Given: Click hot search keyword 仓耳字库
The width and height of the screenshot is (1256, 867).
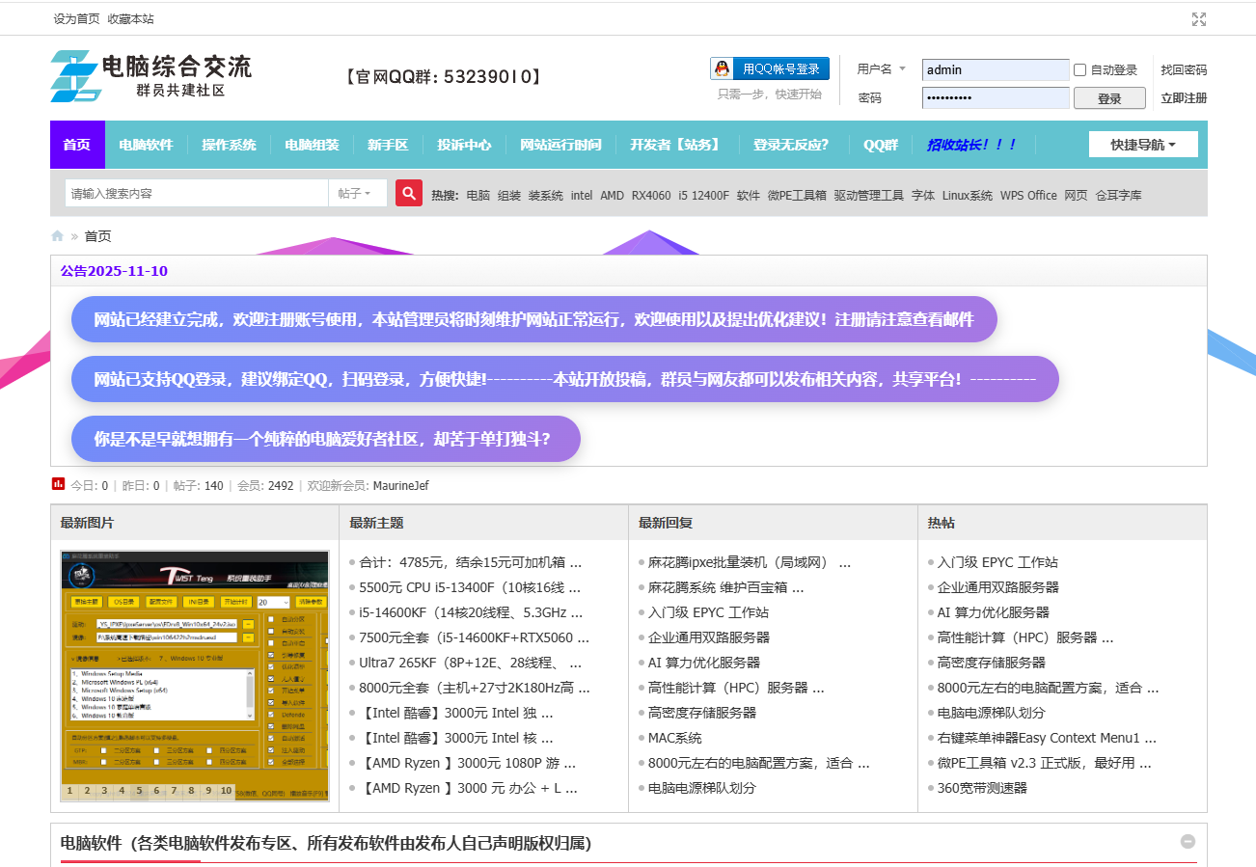Looking at the screenshot, I should tap(1118, 195).
